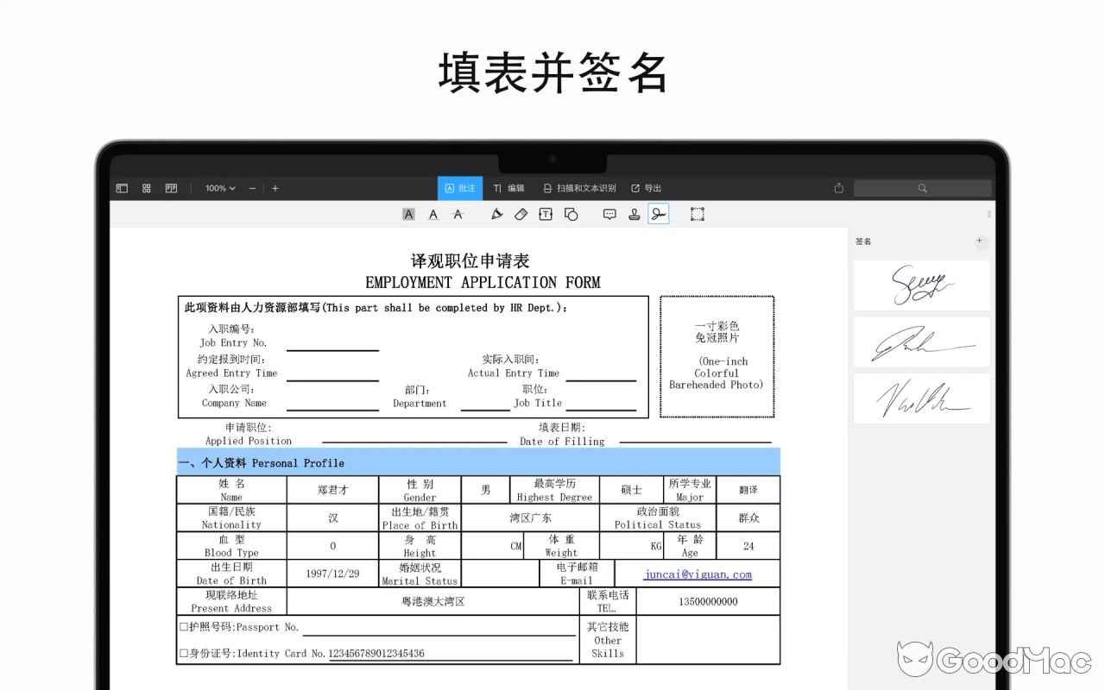Toggle the sidebar panel visibility

(x=122, y=188)
